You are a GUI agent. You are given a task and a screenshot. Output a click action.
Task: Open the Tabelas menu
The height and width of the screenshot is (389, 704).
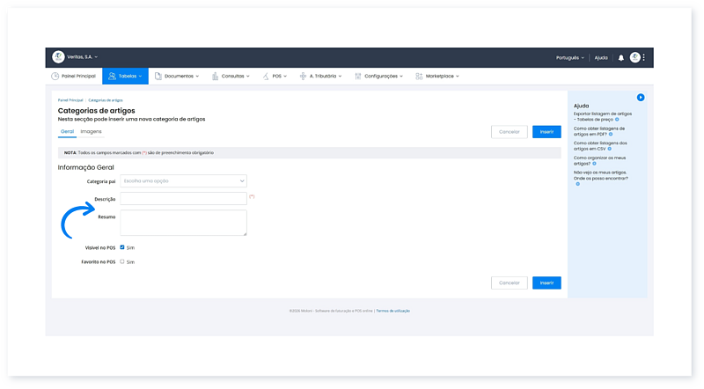tap(125, 77)
